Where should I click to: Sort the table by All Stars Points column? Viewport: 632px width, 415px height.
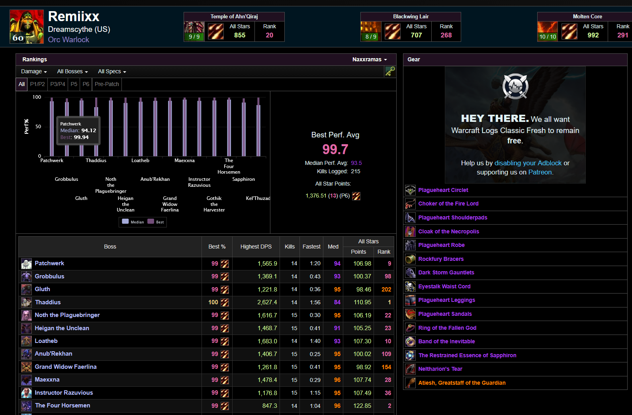pos(358,252)
